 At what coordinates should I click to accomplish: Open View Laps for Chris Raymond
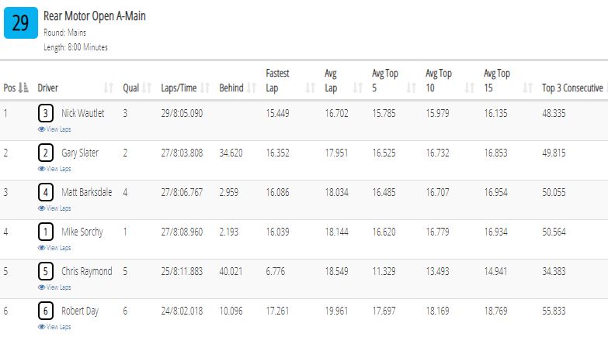pos(54,287)
